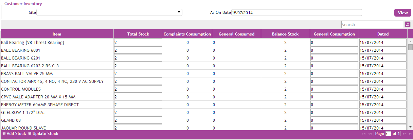Screen dimensions: 413x140
Task: Edit General Consumption for CONTROL MODULES
Action: click(x=334, y=89)
